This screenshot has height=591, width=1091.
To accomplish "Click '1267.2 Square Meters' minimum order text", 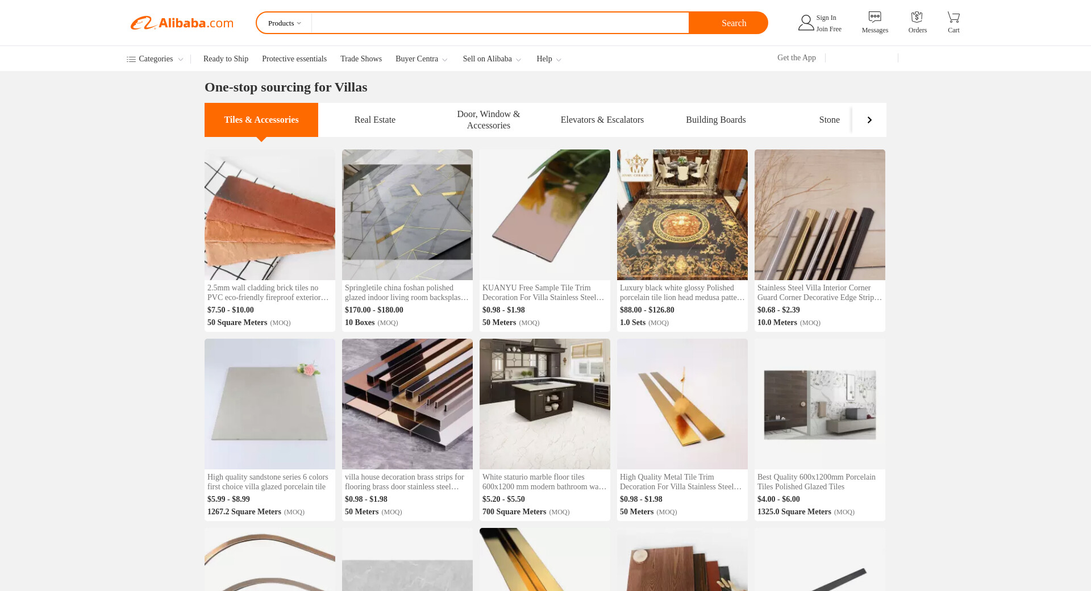I will pyautogui.click(x=244, y=512).
